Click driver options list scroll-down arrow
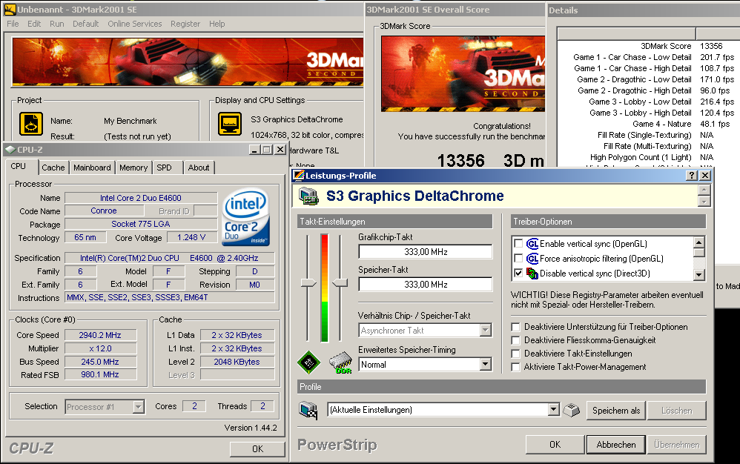This screenshot has height=464, width=740. [699, 274]
